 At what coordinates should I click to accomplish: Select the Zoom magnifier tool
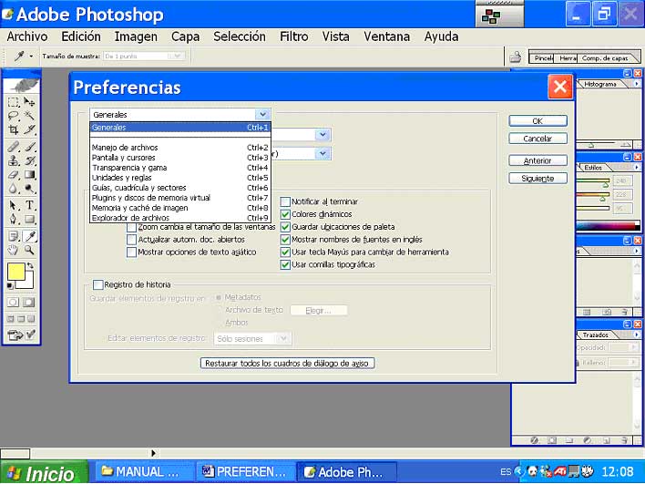(29, 250)
